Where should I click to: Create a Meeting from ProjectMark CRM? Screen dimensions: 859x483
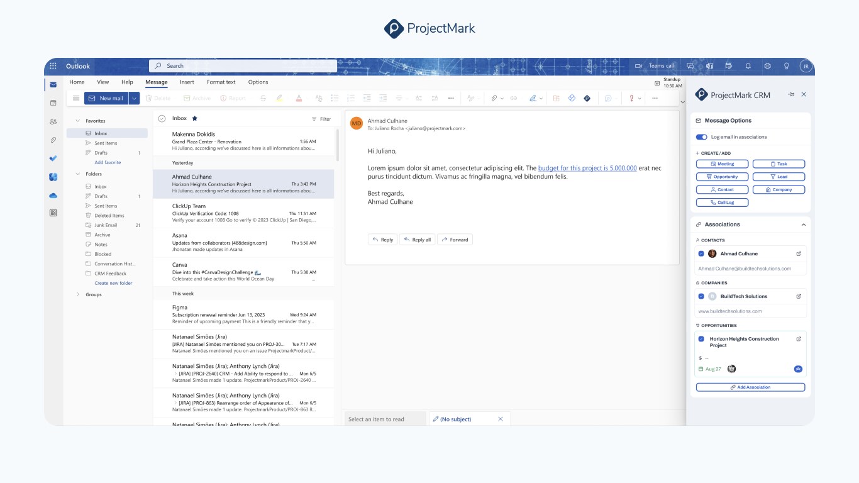pyautogui.click(x=722, y=164)
